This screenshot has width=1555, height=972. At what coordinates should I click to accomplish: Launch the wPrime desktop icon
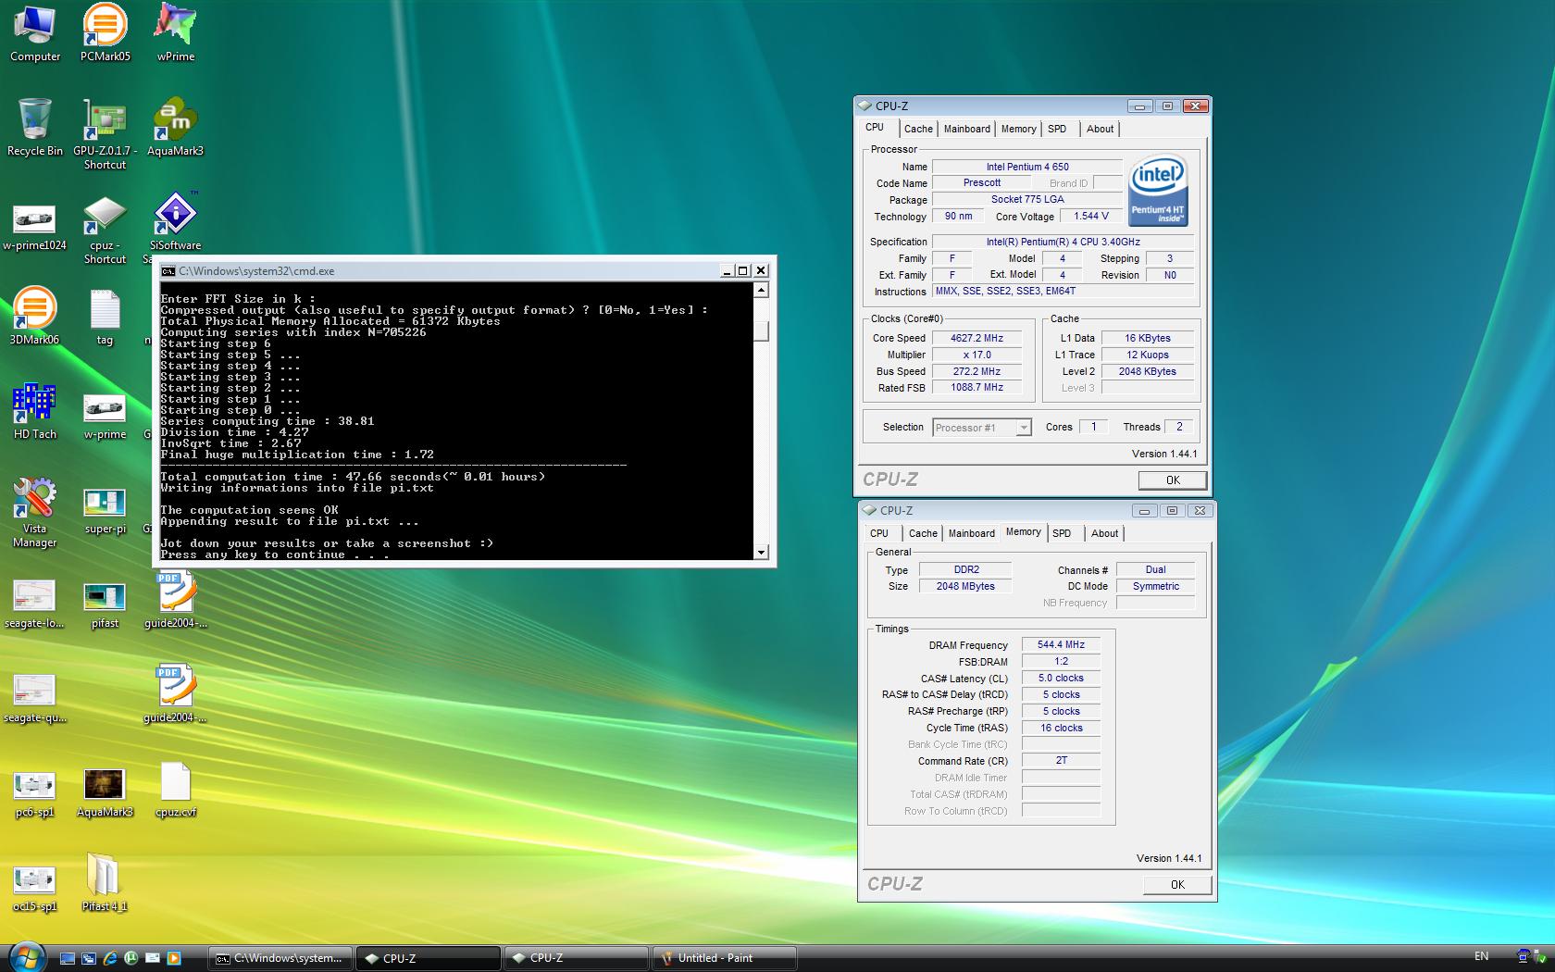point(175,33)
